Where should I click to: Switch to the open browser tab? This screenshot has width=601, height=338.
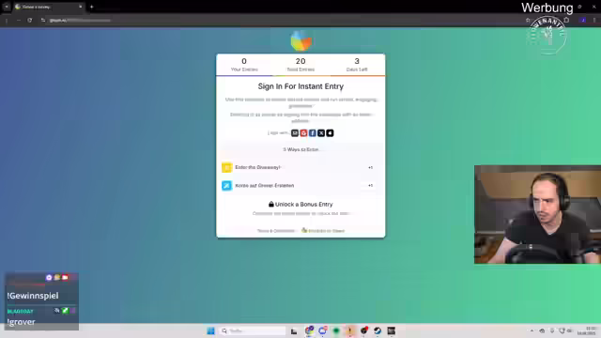click(x=48, y=7)
